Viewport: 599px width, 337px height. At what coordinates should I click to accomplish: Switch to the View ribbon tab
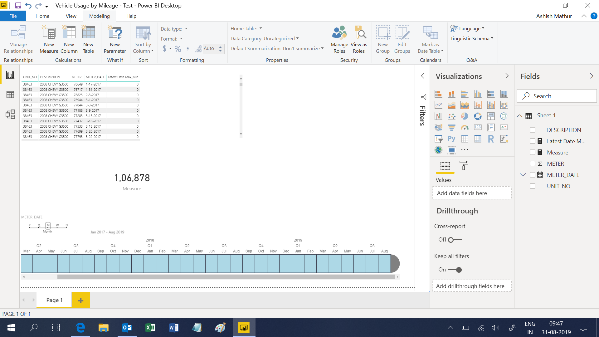[71, 16]
